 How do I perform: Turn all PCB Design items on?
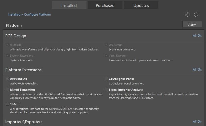point(197,36)
